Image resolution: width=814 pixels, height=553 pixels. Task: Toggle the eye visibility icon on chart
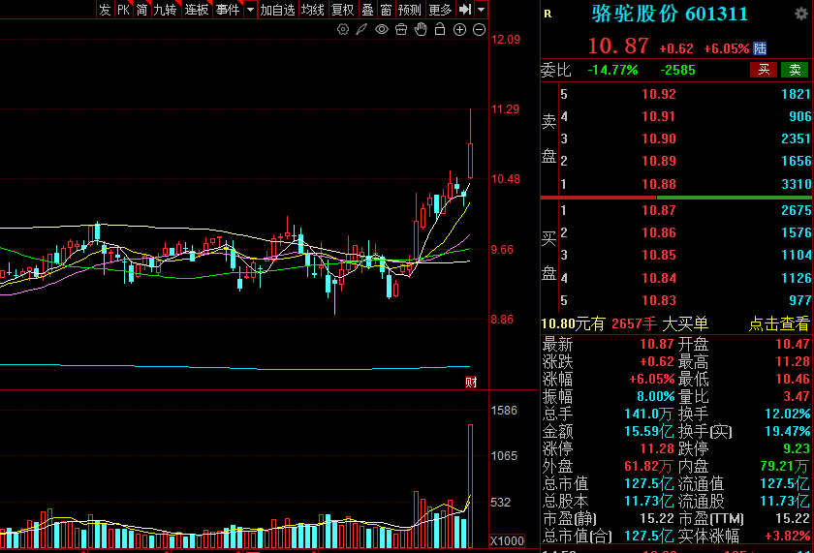click(382, 30)
